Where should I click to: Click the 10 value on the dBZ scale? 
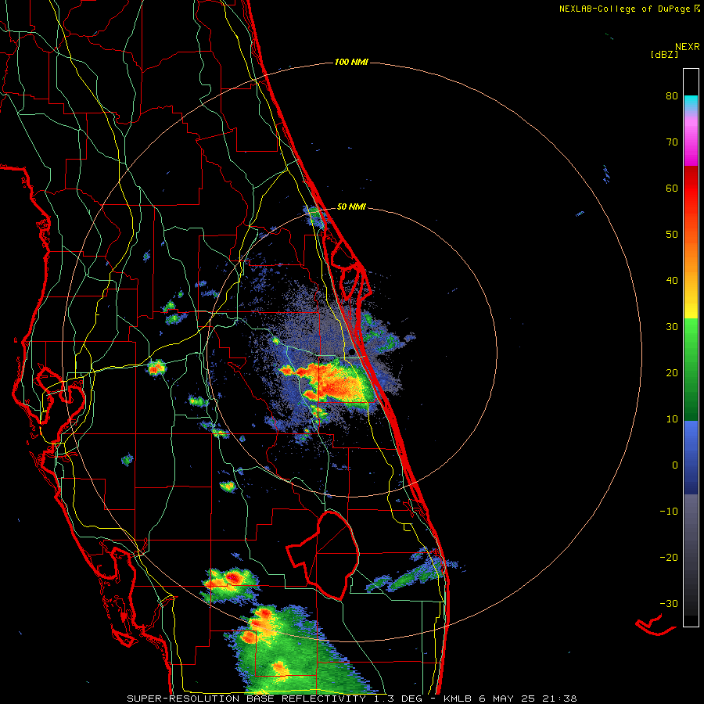[672, 419]
